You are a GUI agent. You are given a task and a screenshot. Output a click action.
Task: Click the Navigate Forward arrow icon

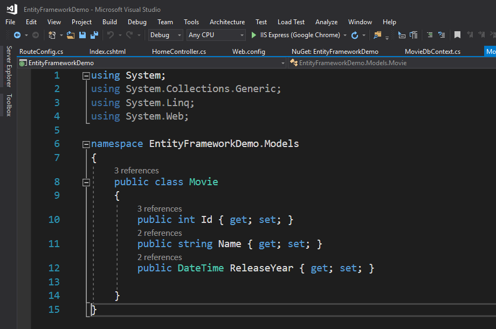[x=36, y=35]
